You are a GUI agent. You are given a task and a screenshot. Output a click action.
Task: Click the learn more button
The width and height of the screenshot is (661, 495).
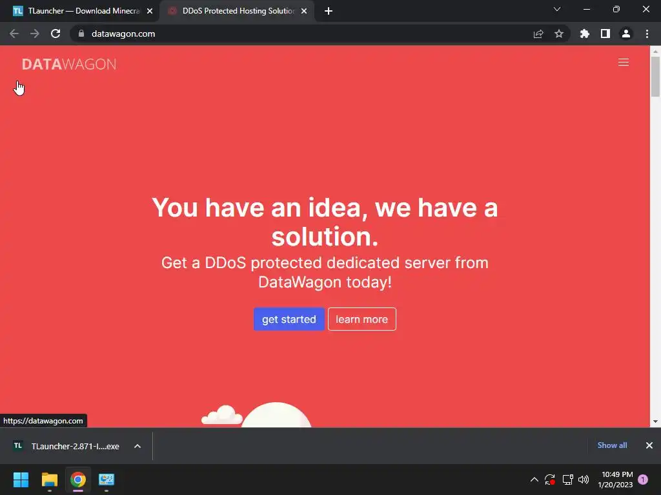click(361, 319)
